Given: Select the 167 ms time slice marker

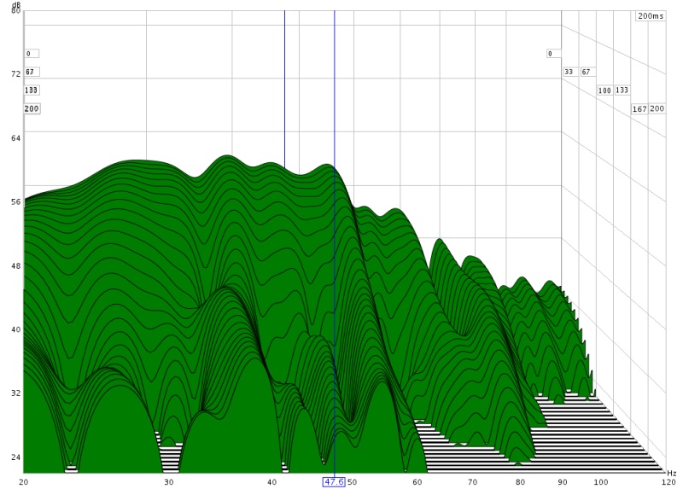Looking at the screenshot, I should coord(639,109).
